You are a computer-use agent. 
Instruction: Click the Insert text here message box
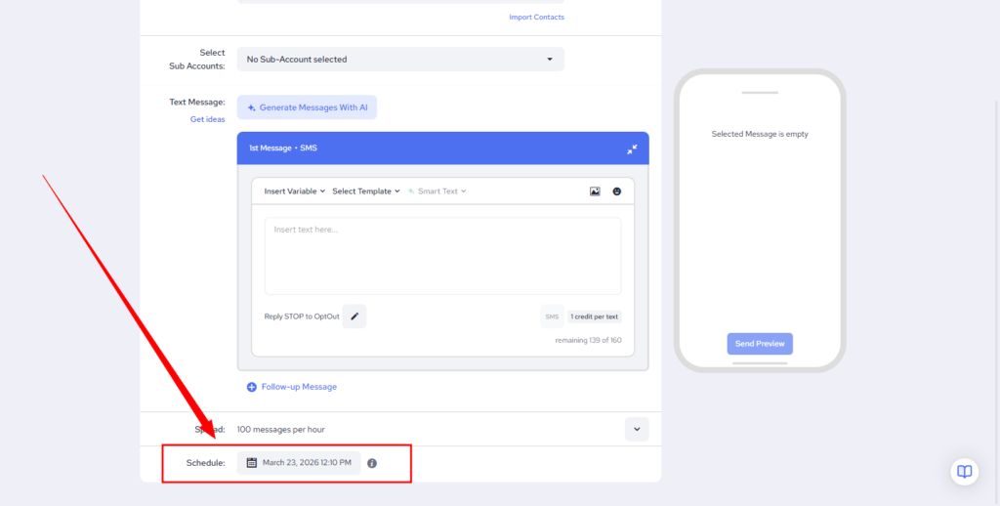point(442,256)
